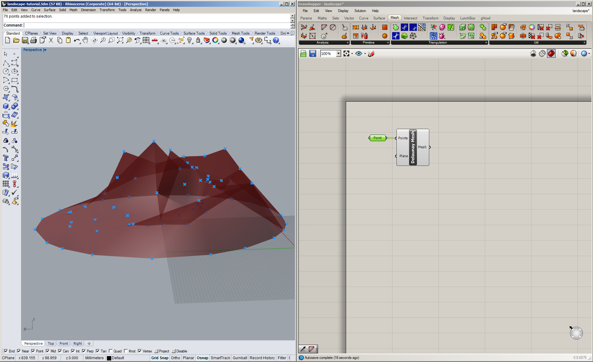Open the Perspective viewport dropdown arrow
593x362 pixels.
tap(45, 50)
